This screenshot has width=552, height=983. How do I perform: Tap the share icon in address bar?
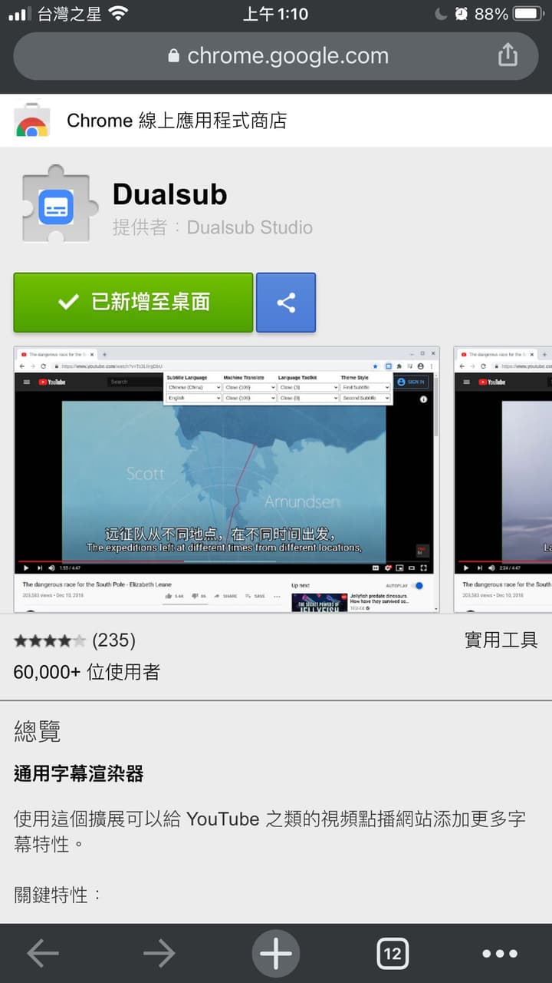pyautogui.click(x=508, y=55)
